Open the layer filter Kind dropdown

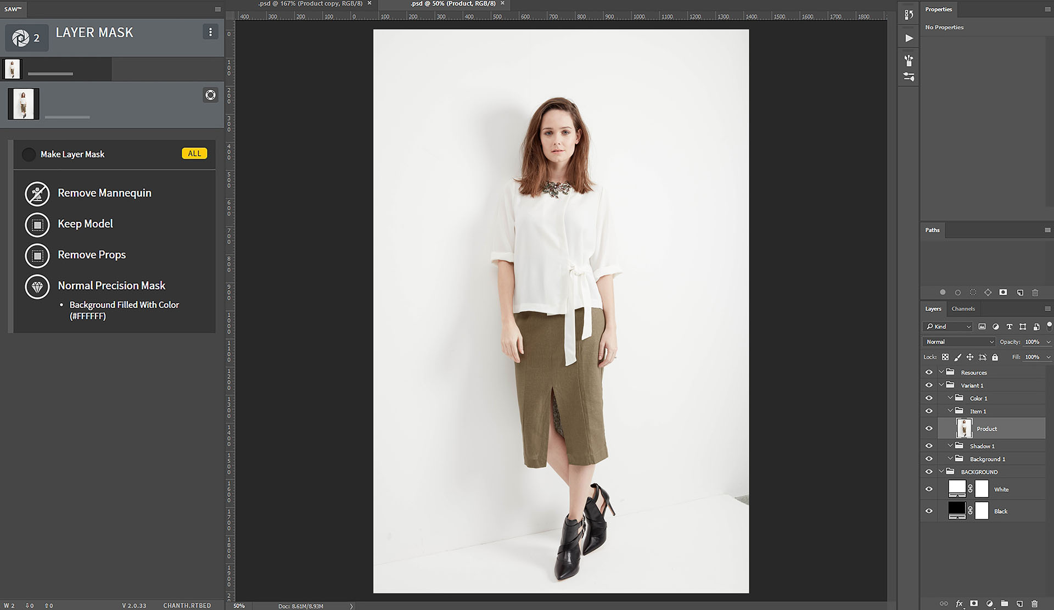point(949,327)
